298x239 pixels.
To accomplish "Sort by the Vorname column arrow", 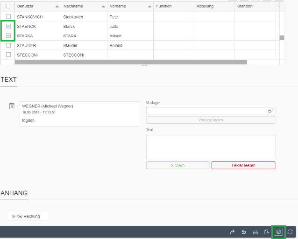I will pos(149,7).
